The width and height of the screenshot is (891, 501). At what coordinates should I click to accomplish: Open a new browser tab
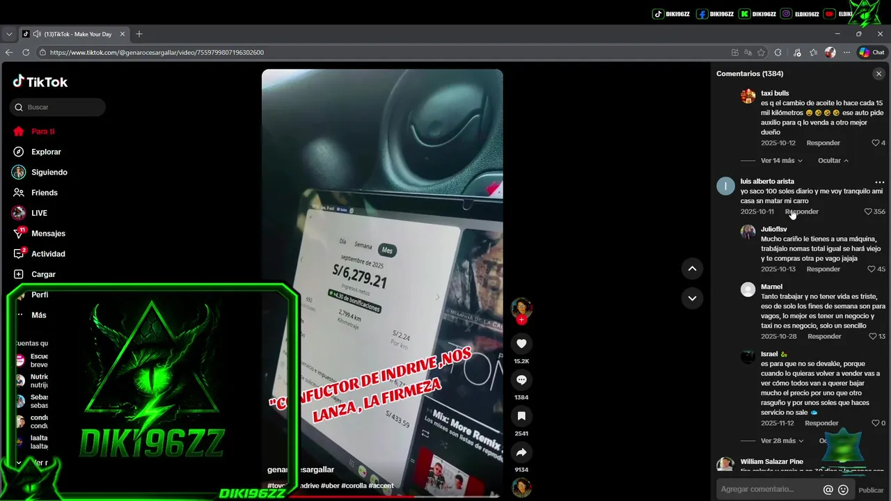(139, 34)
